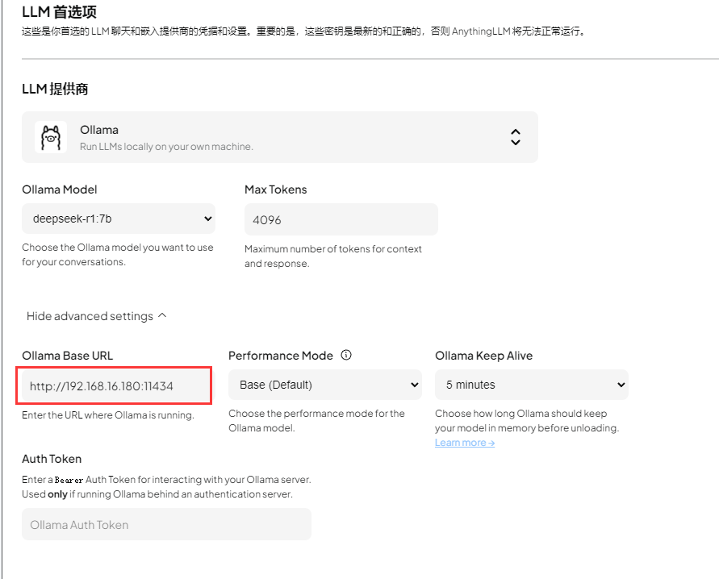Image resolution: width=719 pixels, height=579 pixels.
Task: Click 'Enter the URL where Ollama is running.' text
Action: coord(108,415)
